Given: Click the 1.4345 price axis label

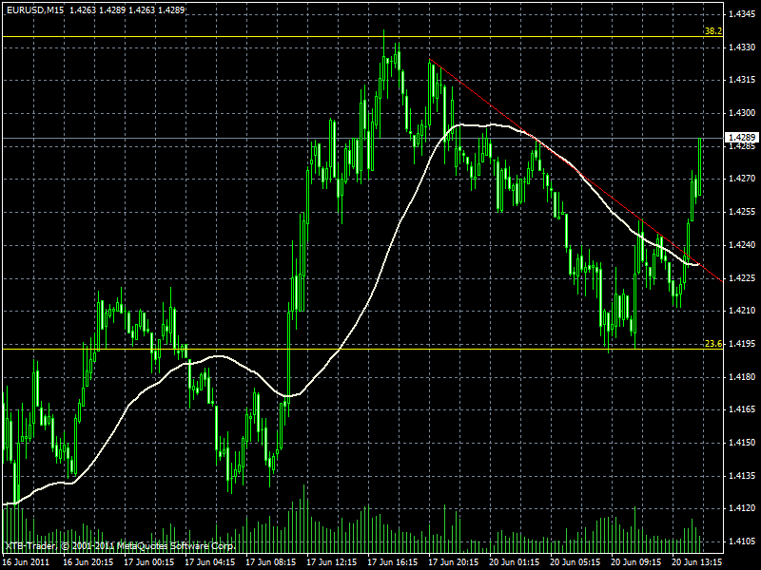Looking at the screenshot, I should point(742,14).
